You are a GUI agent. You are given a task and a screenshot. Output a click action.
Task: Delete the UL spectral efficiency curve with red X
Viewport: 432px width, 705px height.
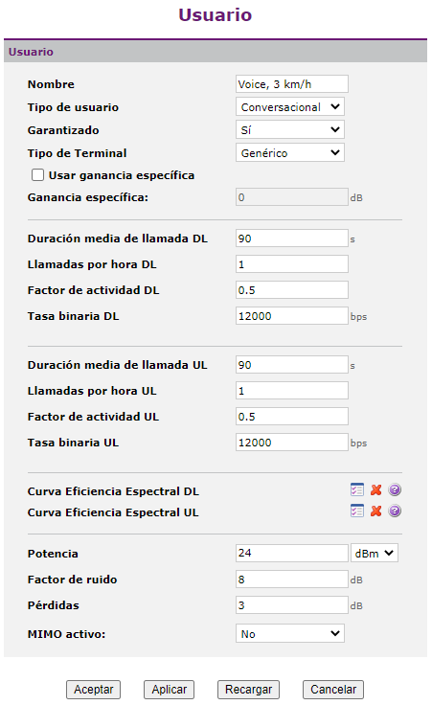[375, 511]
